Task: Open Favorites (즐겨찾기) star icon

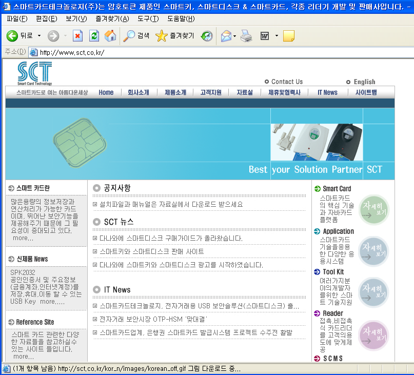Action: pos(161,36)
